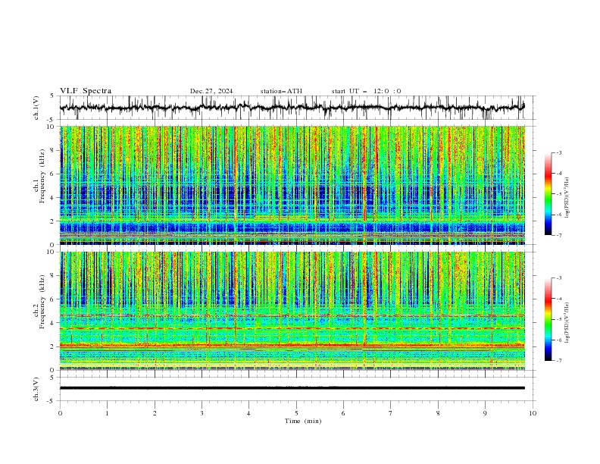Click the "4" kHz tick on ch.2 frequency axis
Image resolution: width=600 pixels, height=464 pixels.
(x=53, y=323)
